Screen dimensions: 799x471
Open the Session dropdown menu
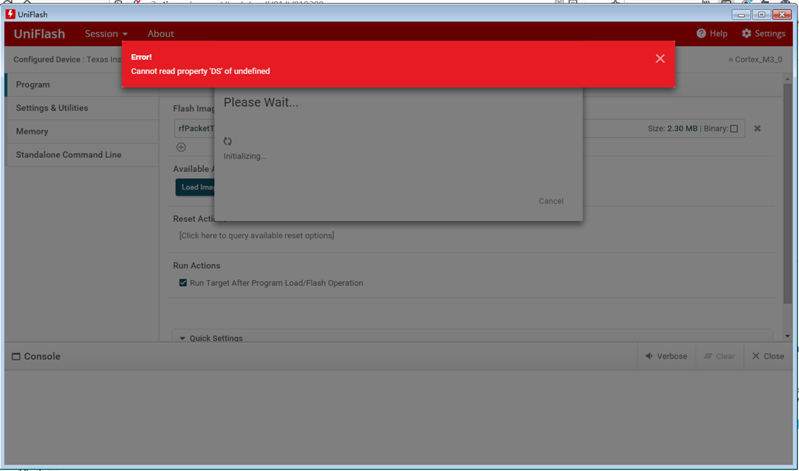pos(106,34)
